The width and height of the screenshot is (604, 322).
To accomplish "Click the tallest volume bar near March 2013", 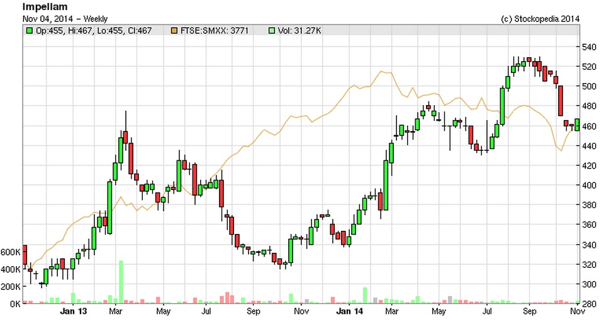I will 121,282.
